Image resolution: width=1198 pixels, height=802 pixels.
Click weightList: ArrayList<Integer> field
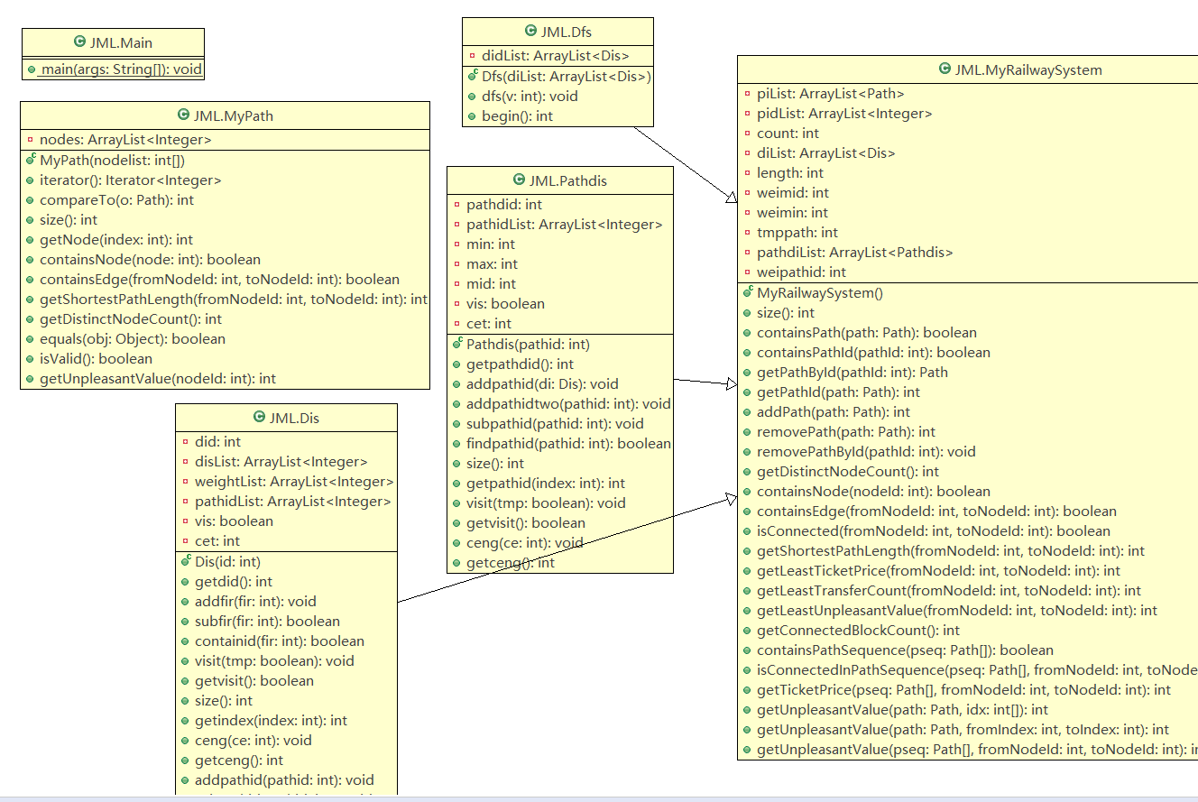294,481
